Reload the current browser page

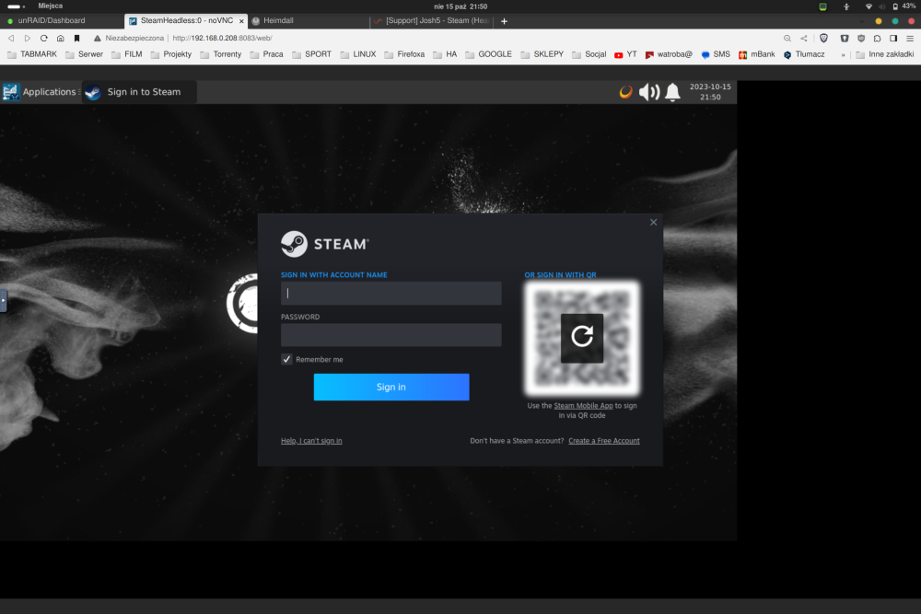(x=43, y=38)
